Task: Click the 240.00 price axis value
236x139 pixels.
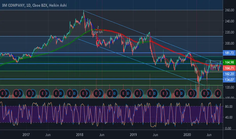Action: [x=229, y=21]
